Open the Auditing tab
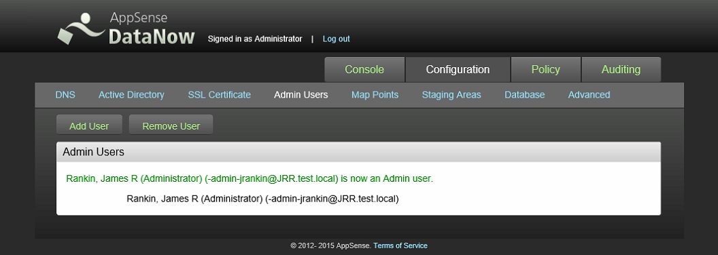 621,69
